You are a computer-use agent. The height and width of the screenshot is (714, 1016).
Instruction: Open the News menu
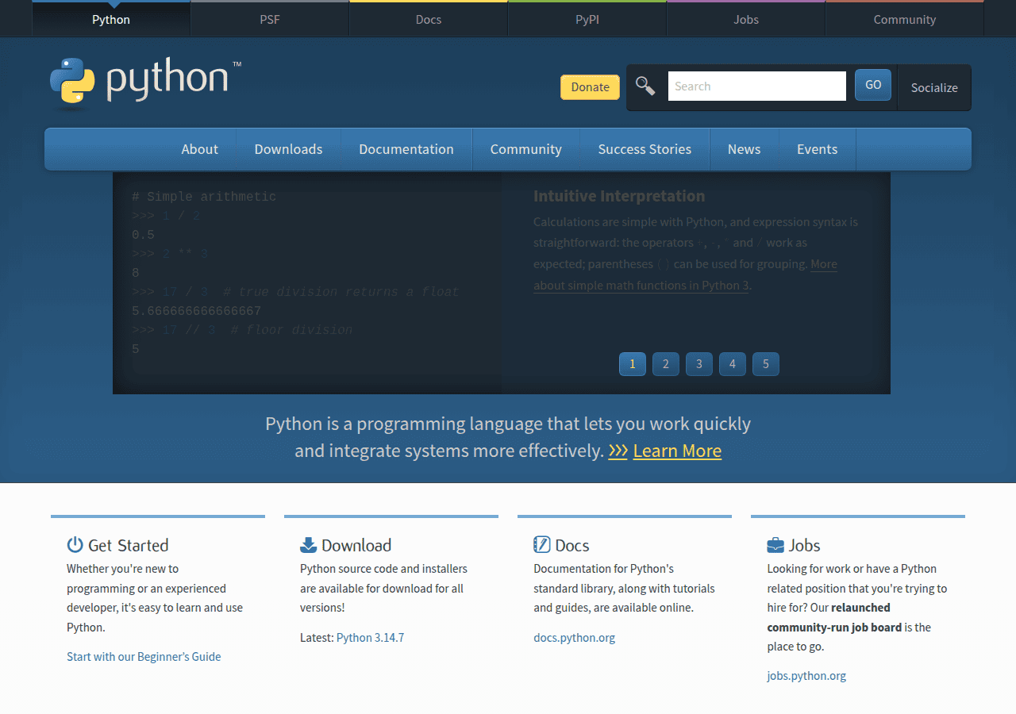pos(744,149)
